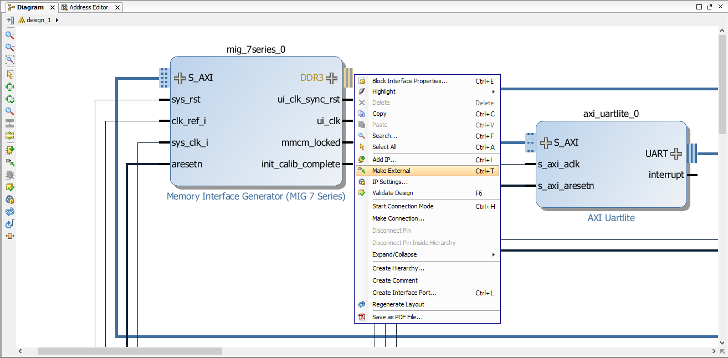The image size is (728, 358).
Task: Select the Diagram tab
Action: tap(30, 8)
